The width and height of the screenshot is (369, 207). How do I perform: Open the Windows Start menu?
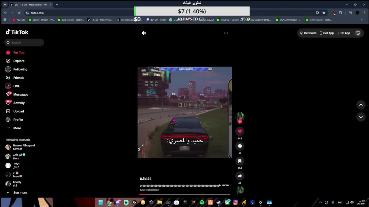pos(101,202)
